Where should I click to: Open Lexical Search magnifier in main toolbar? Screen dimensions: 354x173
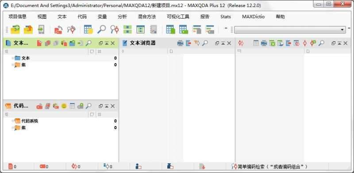(x=101, y=30)
